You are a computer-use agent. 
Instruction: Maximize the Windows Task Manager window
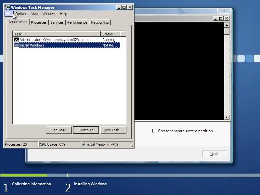coord(124,7)
